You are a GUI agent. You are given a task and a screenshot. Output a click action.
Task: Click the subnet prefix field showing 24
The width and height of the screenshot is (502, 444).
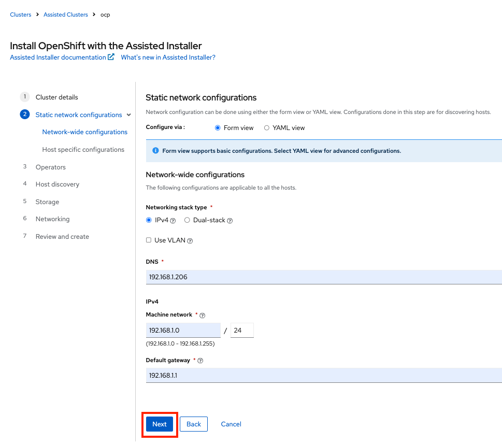(x=242, y=330)
